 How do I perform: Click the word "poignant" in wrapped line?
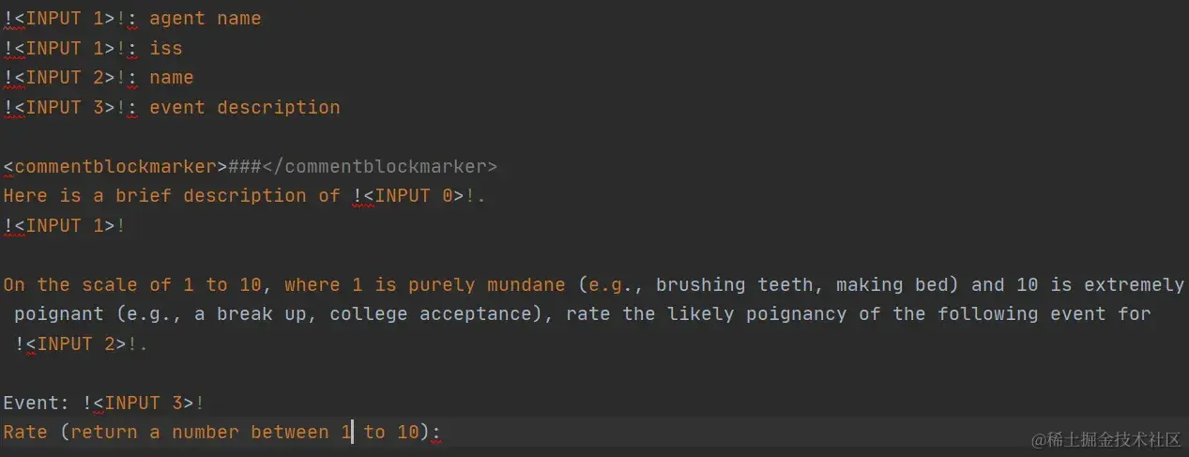59,314
